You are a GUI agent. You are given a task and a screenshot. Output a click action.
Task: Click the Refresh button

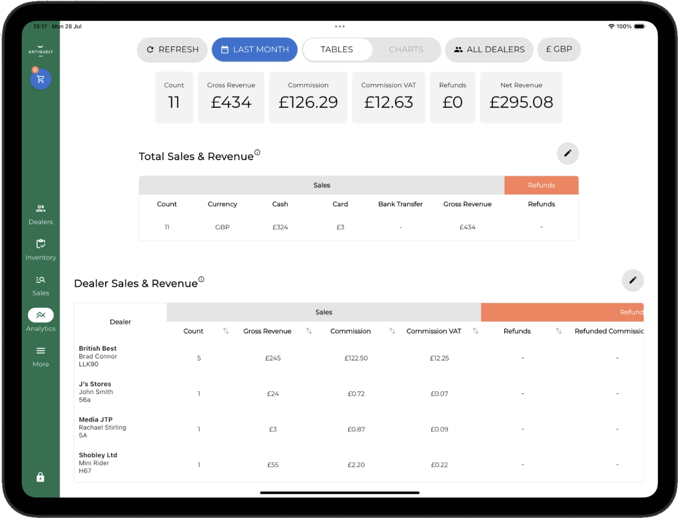pyautogui.click(x=172, y=49)
